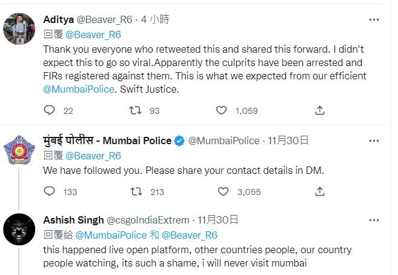Open Mumbai Police profile picture
The height and width of the screenshot is (275, 398).
click(x=19, y=150)
